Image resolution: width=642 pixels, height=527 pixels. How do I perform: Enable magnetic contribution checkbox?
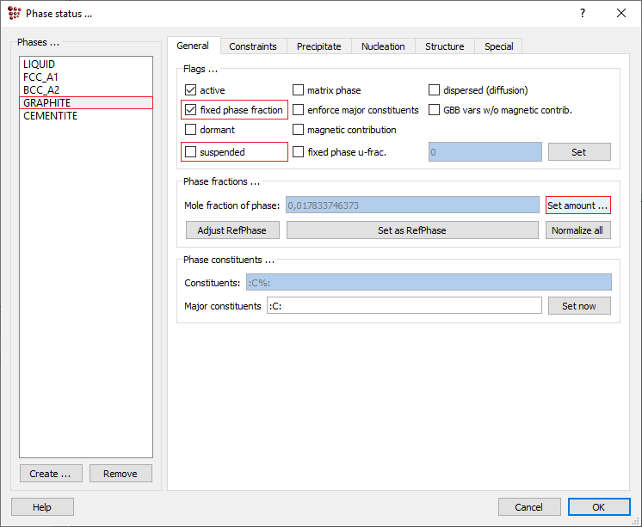[x=299, y=130]
